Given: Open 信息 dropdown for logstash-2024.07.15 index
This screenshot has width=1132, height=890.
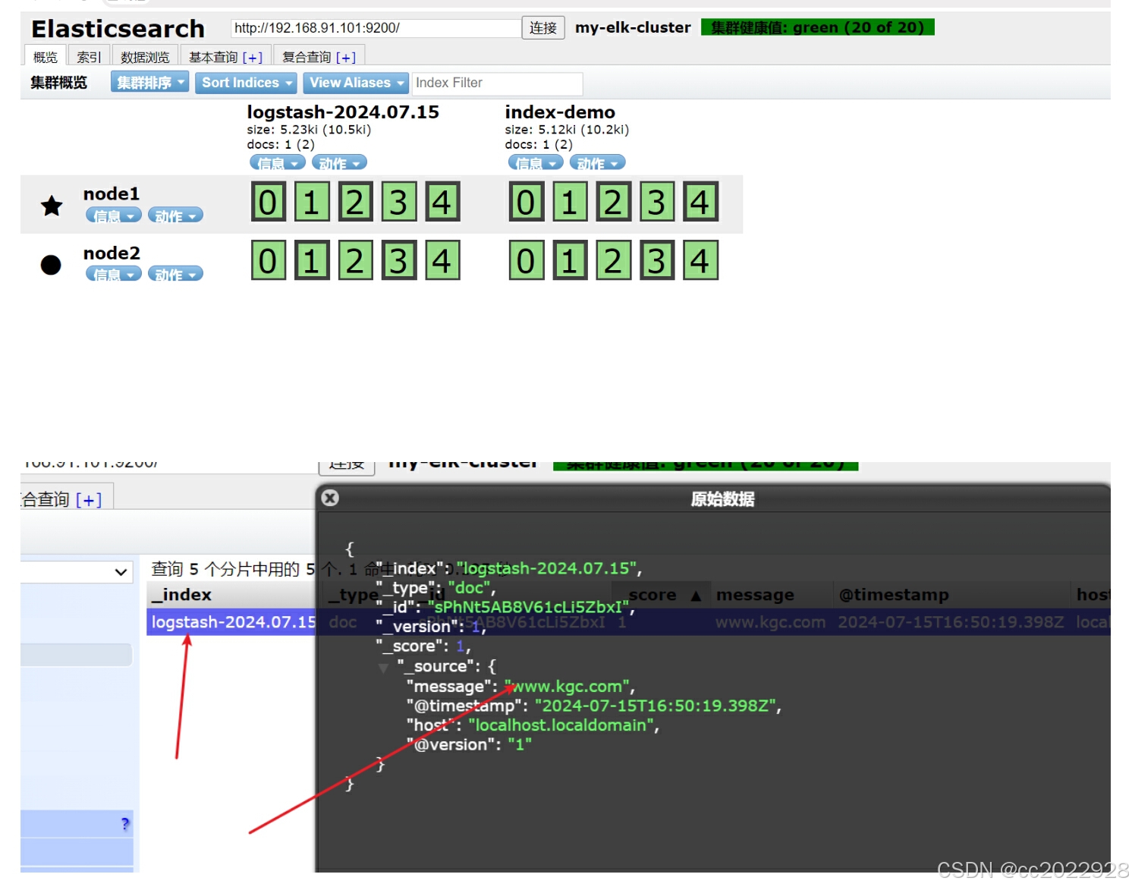Looking at the screenshot, I should 278,162.
